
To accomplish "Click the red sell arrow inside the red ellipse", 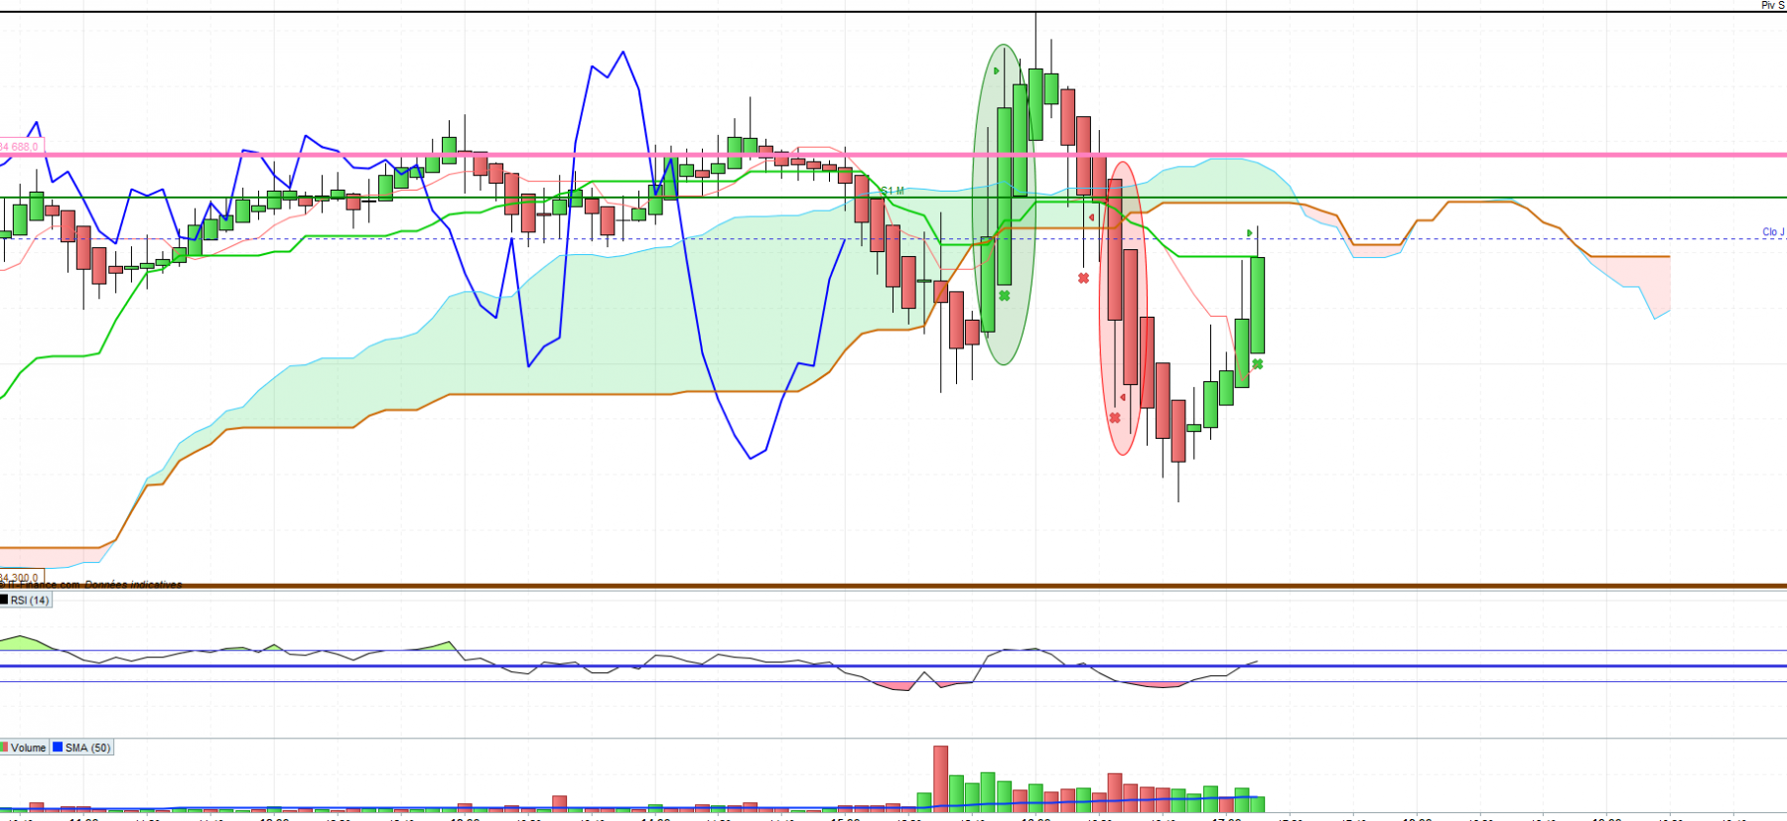I will [1123, 397].
